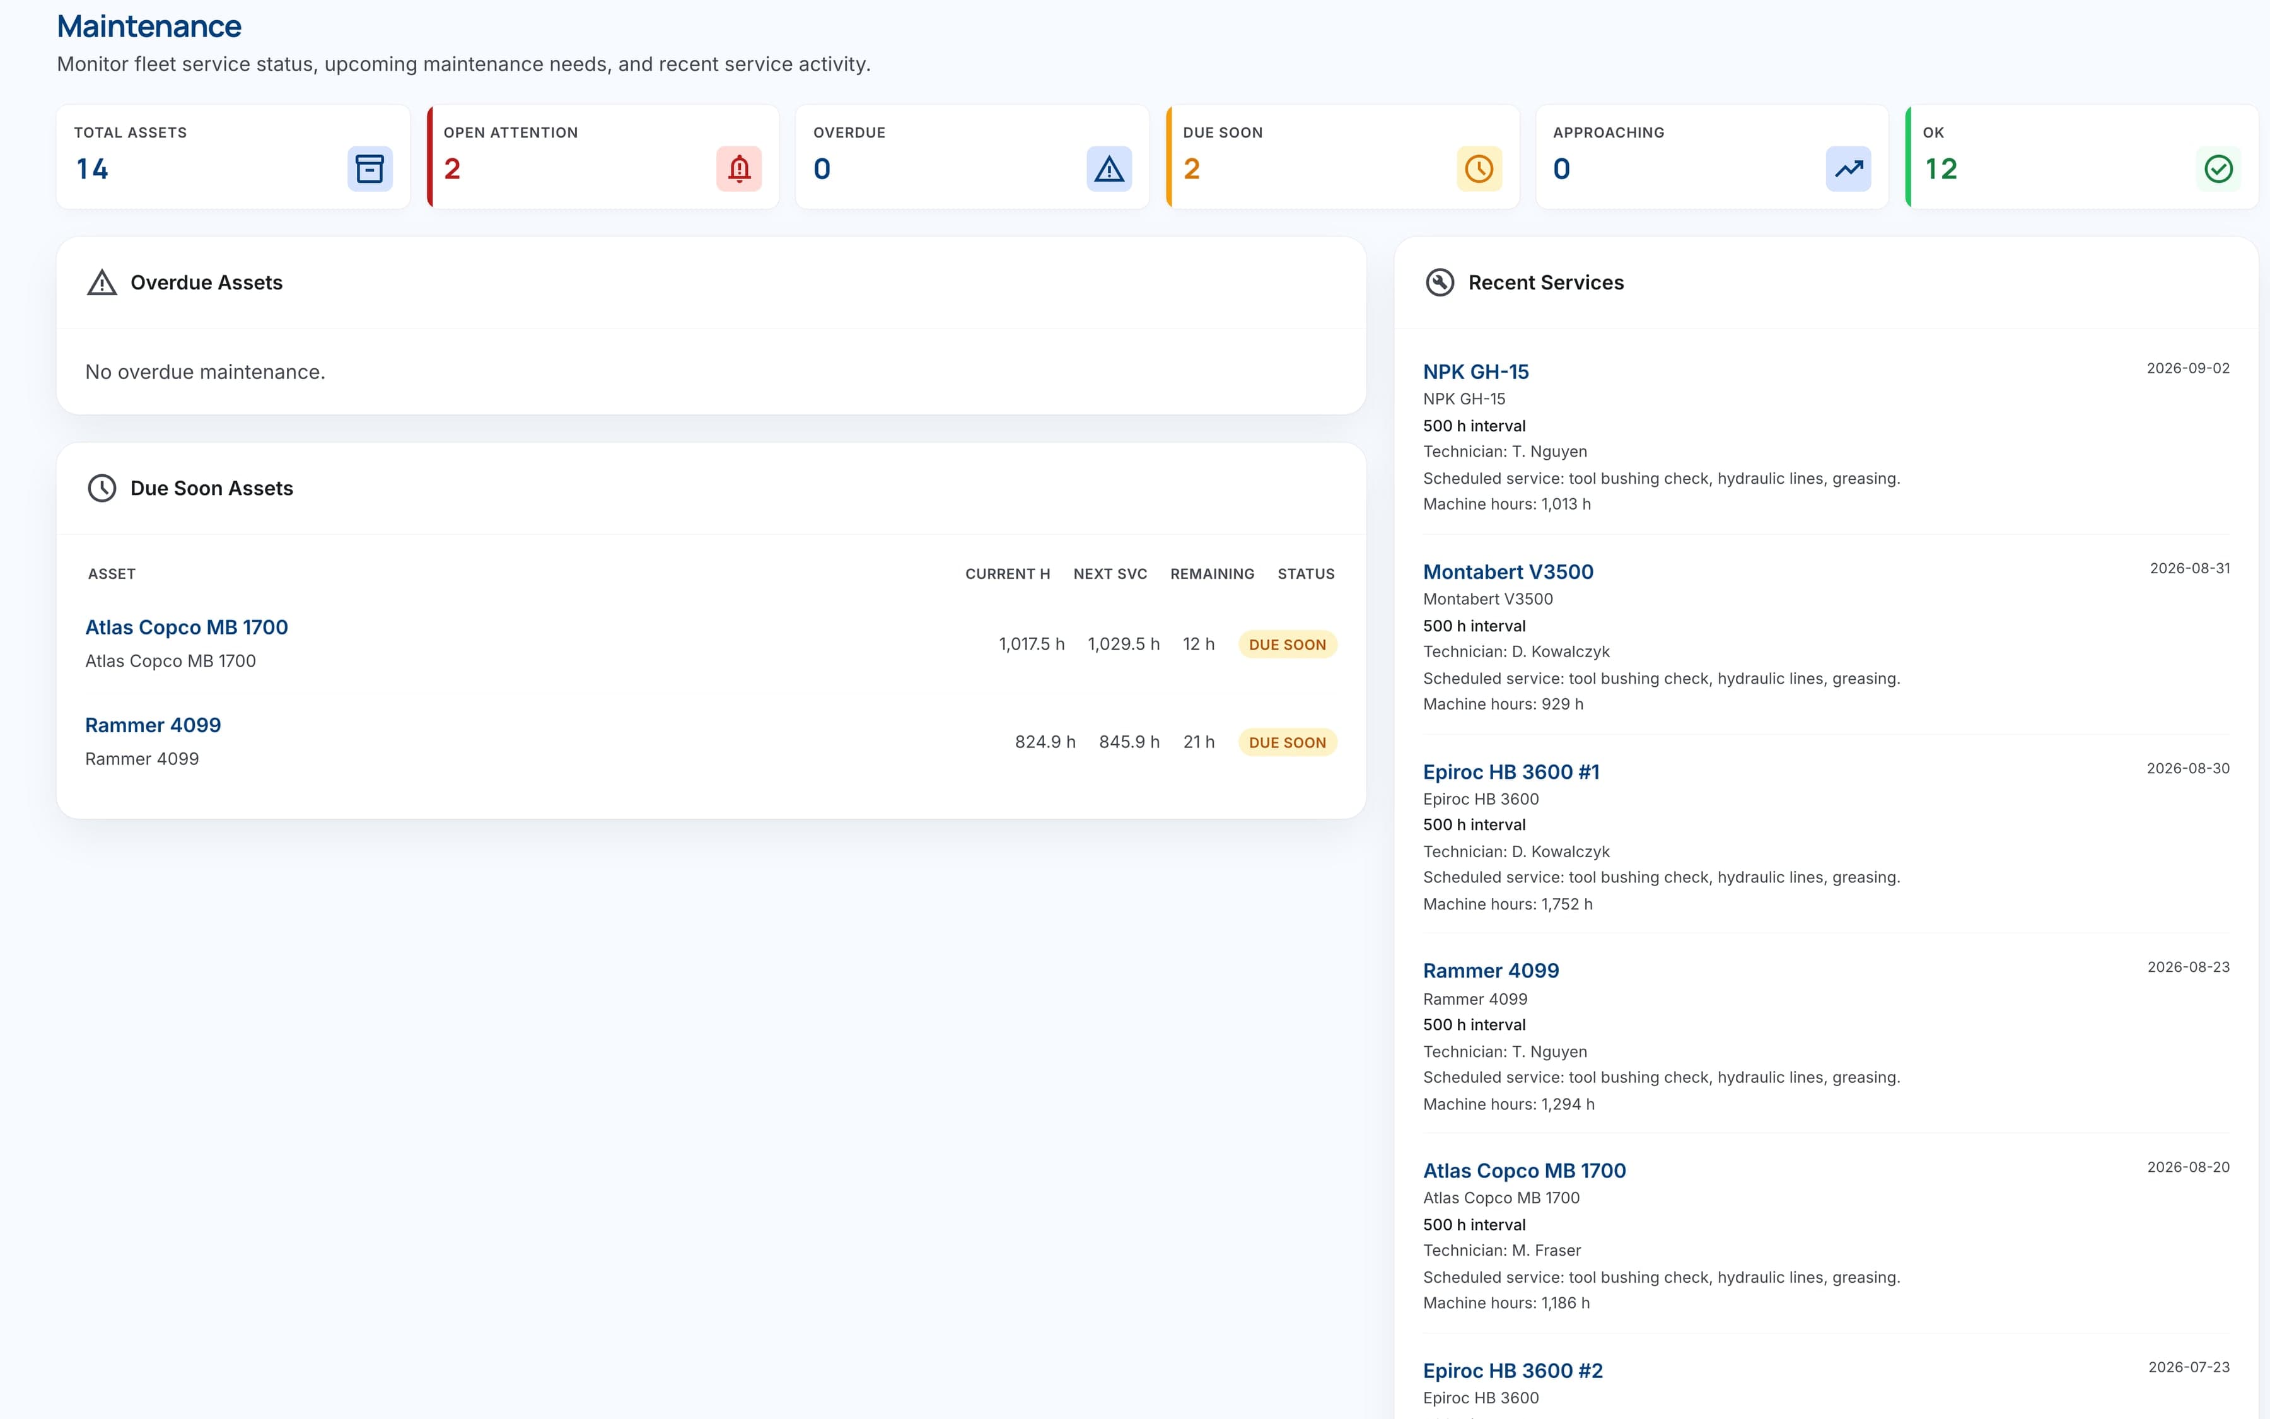The width and height of the screenshot is (2270, 1419).
Task: Select the NEXT SVC column header
Action: tap(1110, 573)
